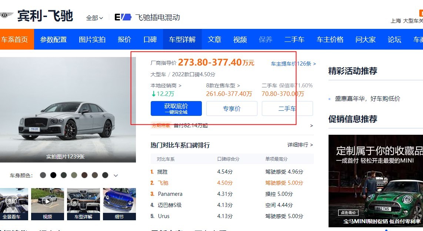
Task: Expand more body colors chevron
Action: [x=116, y=175]
